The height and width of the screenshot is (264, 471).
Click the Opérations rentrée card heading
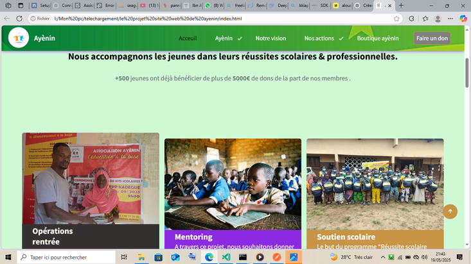53,236
